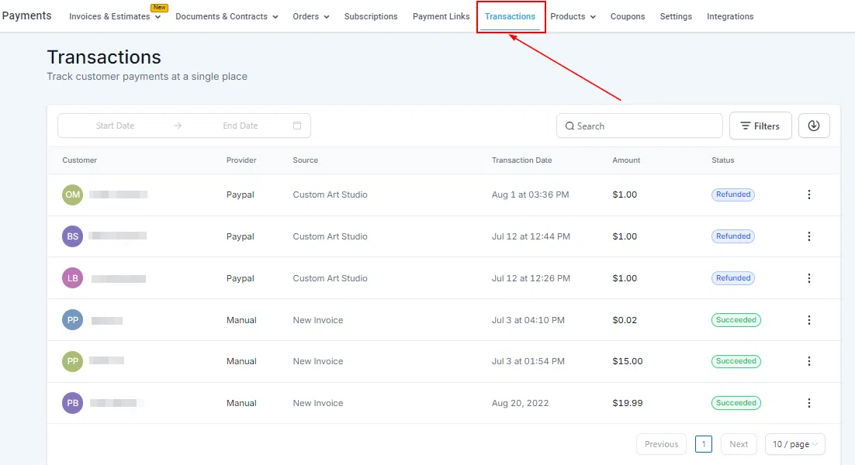The width and height of the screenshot is (855, 465).
Task: Open actions menu for Aug 1 03:36 PM transaction
Action: click(808, 195)
